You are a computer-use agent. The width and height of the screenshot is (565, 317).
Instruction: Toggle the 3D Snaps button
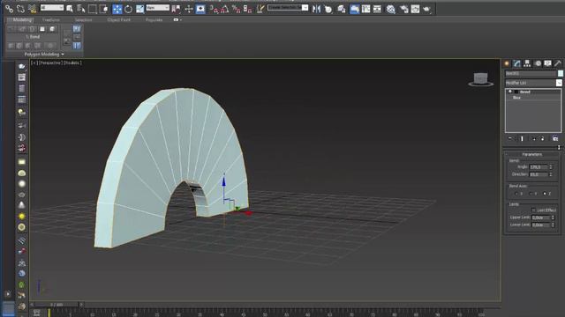(x=214, y=9)
